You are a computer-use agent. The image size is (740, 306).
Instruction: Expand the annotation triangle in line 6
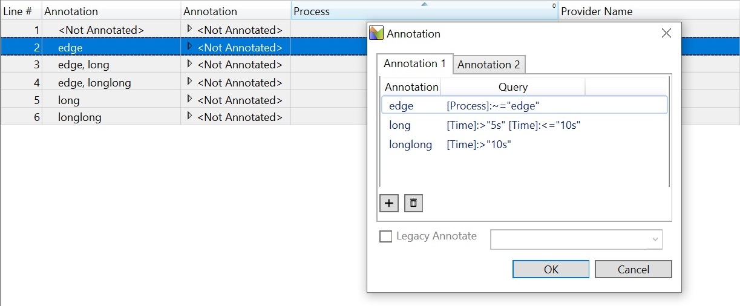pos(189,116)
